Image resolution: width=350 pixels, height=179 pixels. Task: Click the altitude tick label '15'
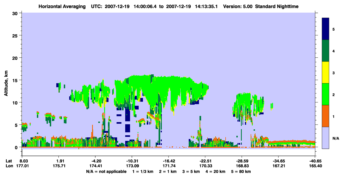point(16,80)
